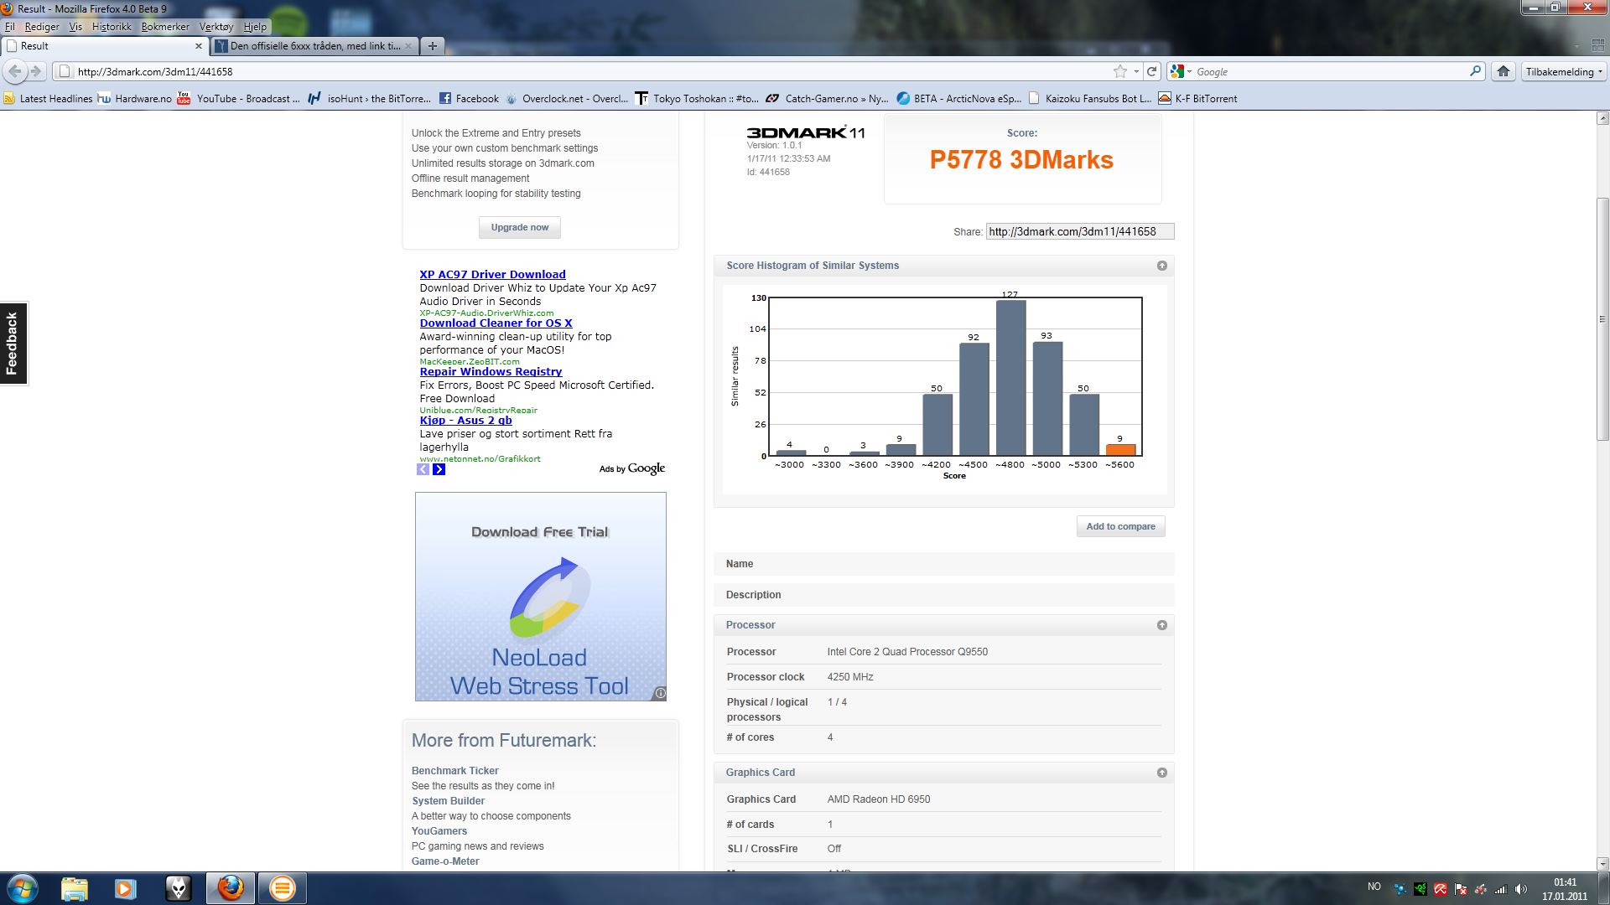Open the Hardware.no bookmark

(x=135, y=99)
